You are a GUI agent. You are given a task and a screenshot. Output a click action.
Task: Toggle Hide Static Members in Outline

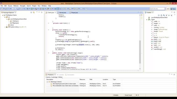coord(166,15)
